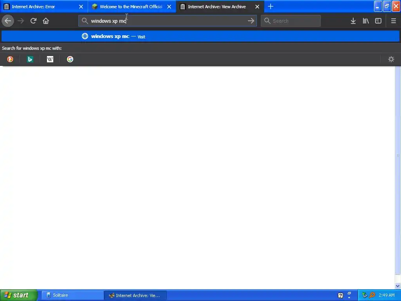Click the Go arrow in address bar
401x301 pixels.
click(x=251, y=21)
